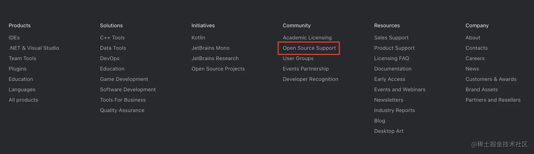Click the Brand Assets link
This screenshot has height=154, width=534.
(481, 90)
